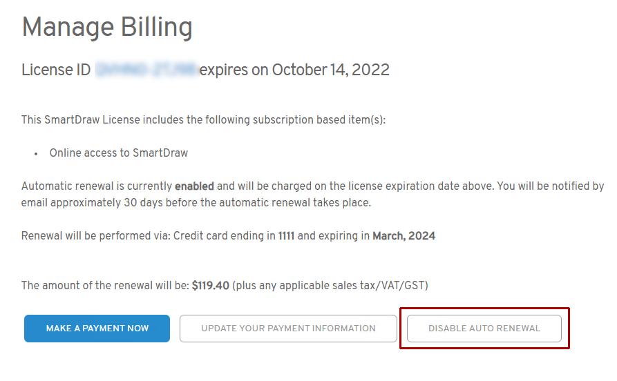The height and width of the screenshot is (381, 617).
Task: Click the Credit card ending in text
Action: coord(224,236)
